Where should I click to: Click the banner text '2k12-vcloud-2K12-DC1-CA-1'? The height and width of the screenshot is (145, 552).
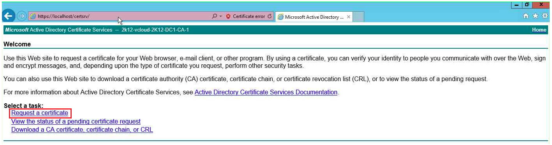coord(155,30)
